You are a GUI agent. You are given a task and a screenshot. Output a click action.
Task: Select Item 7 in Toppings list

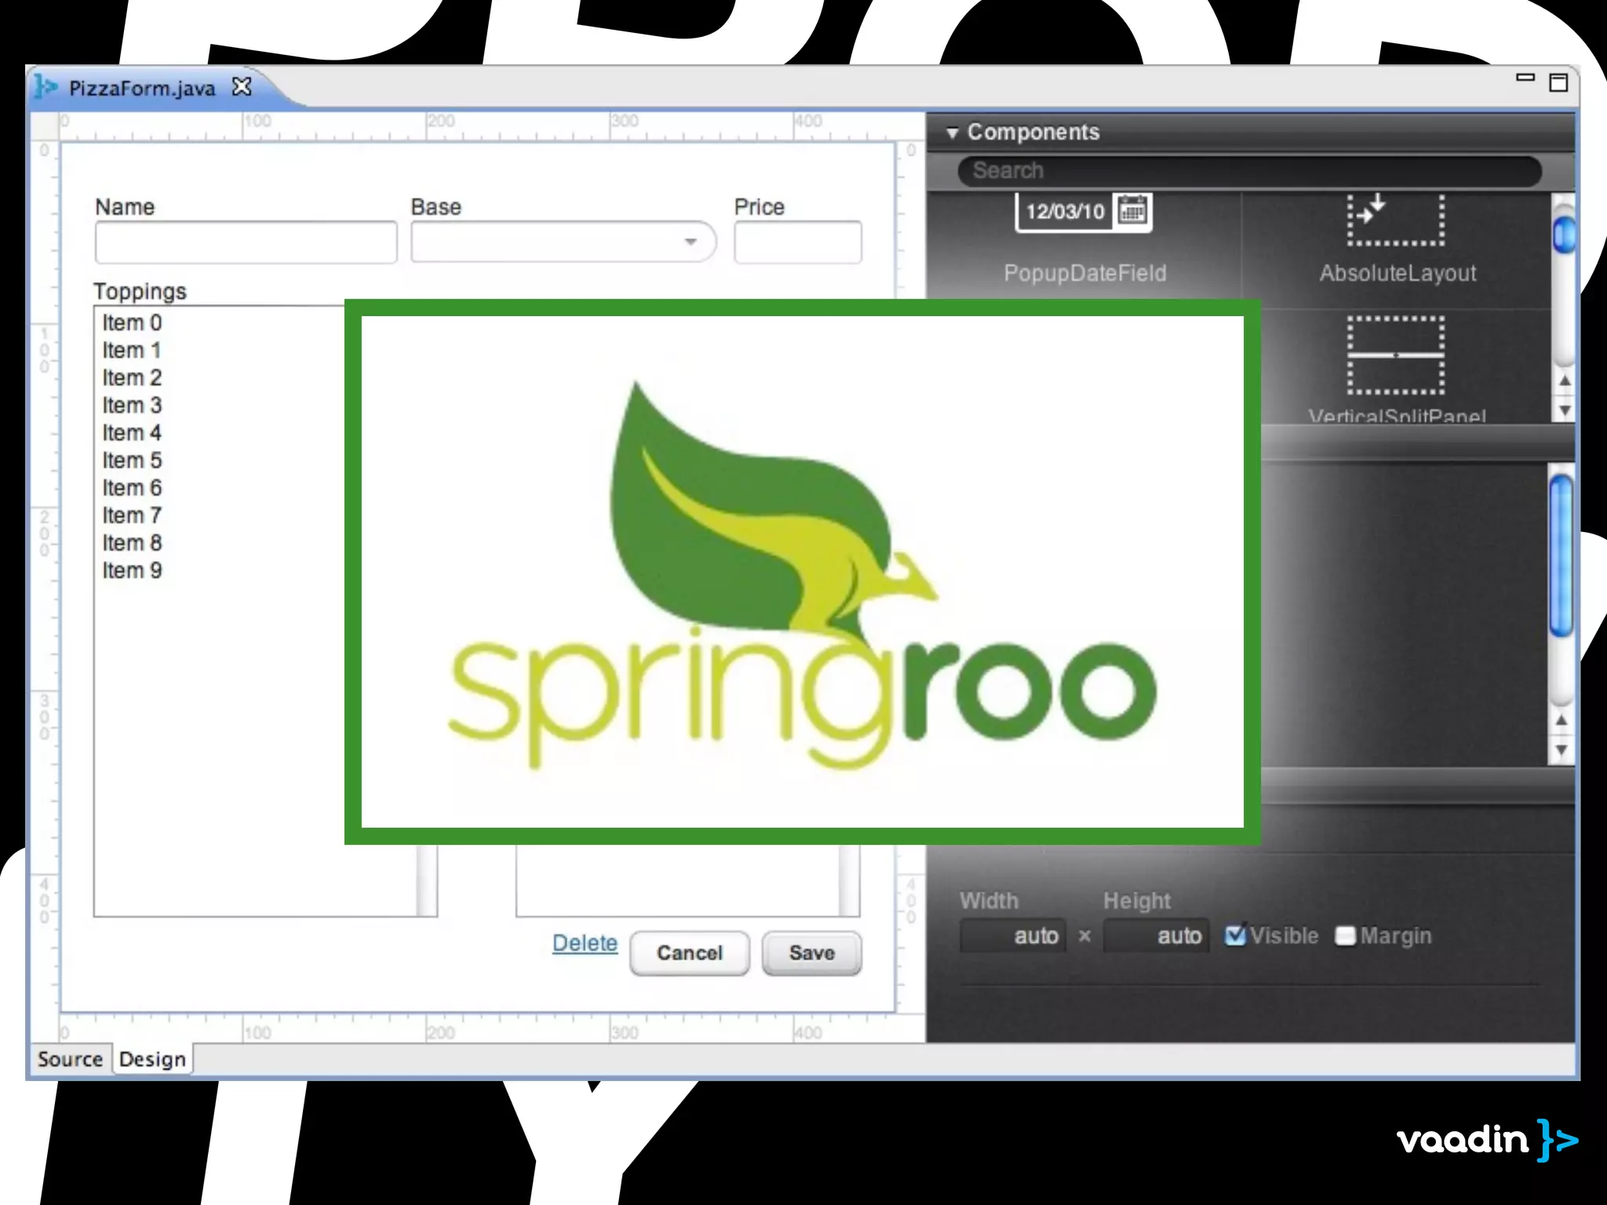[x=132, y=515]
